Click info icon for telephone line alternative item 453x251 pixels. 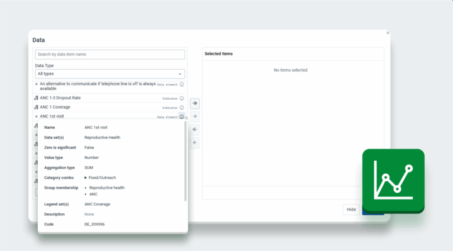182,85
